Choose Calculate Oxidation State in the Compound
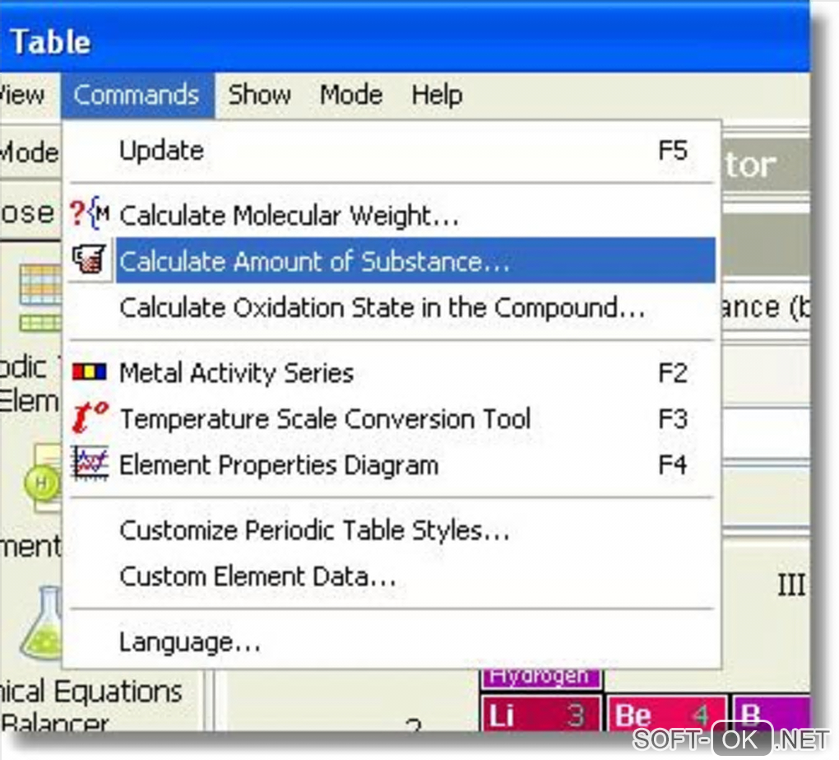 pos(382,308)
